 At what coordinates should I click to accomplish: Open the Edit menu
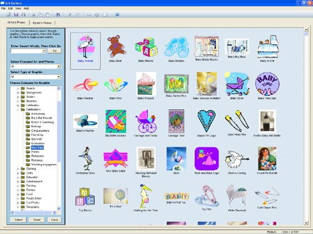tap(10, 9)
